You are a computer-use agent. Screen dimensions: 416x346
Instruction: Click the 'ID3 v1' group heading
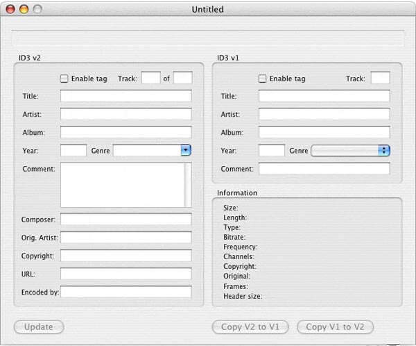tap(228, 58)
